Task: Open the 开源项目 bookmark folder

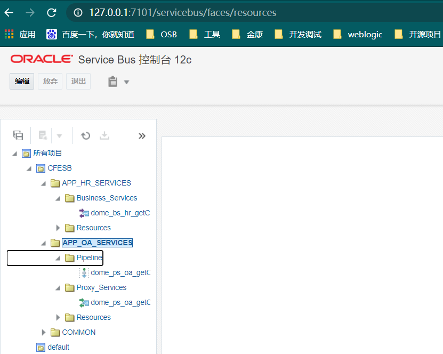Action: [x=417, y=35]
